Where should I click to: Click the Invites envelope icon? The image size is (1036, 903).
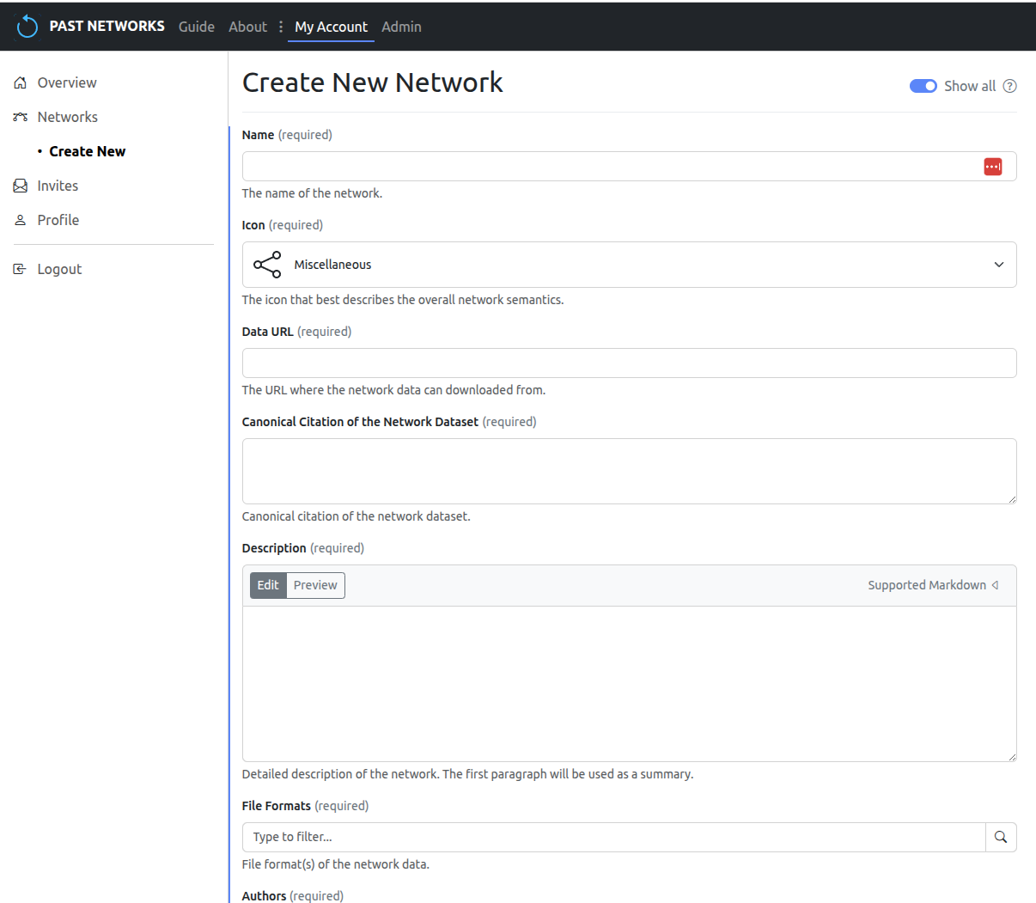pyautogui.click(x=21, y=186)
